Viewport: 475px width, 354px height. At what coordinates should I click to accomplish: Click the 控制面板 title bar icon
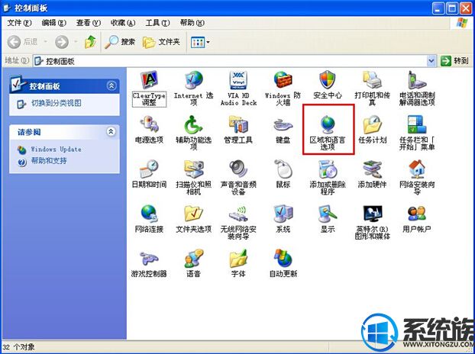(7, 8)
